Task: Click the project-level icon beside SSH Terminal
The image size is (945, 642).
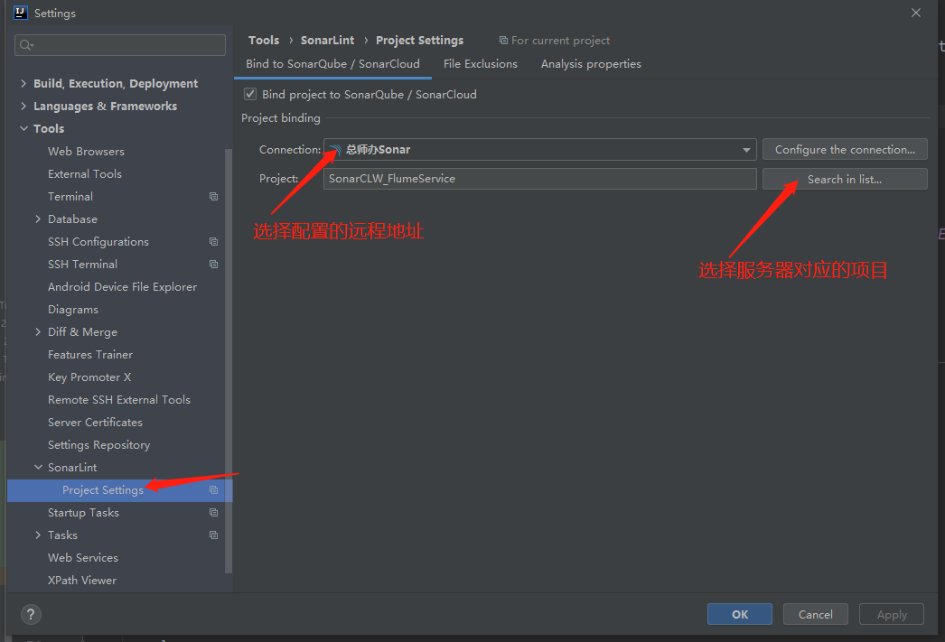Action: (x=213, y=264)
